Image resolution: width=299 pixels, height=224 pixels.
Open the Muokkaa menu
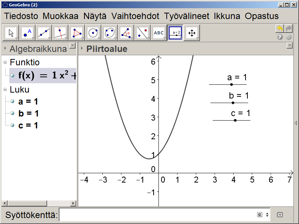[x=61, y=16]
